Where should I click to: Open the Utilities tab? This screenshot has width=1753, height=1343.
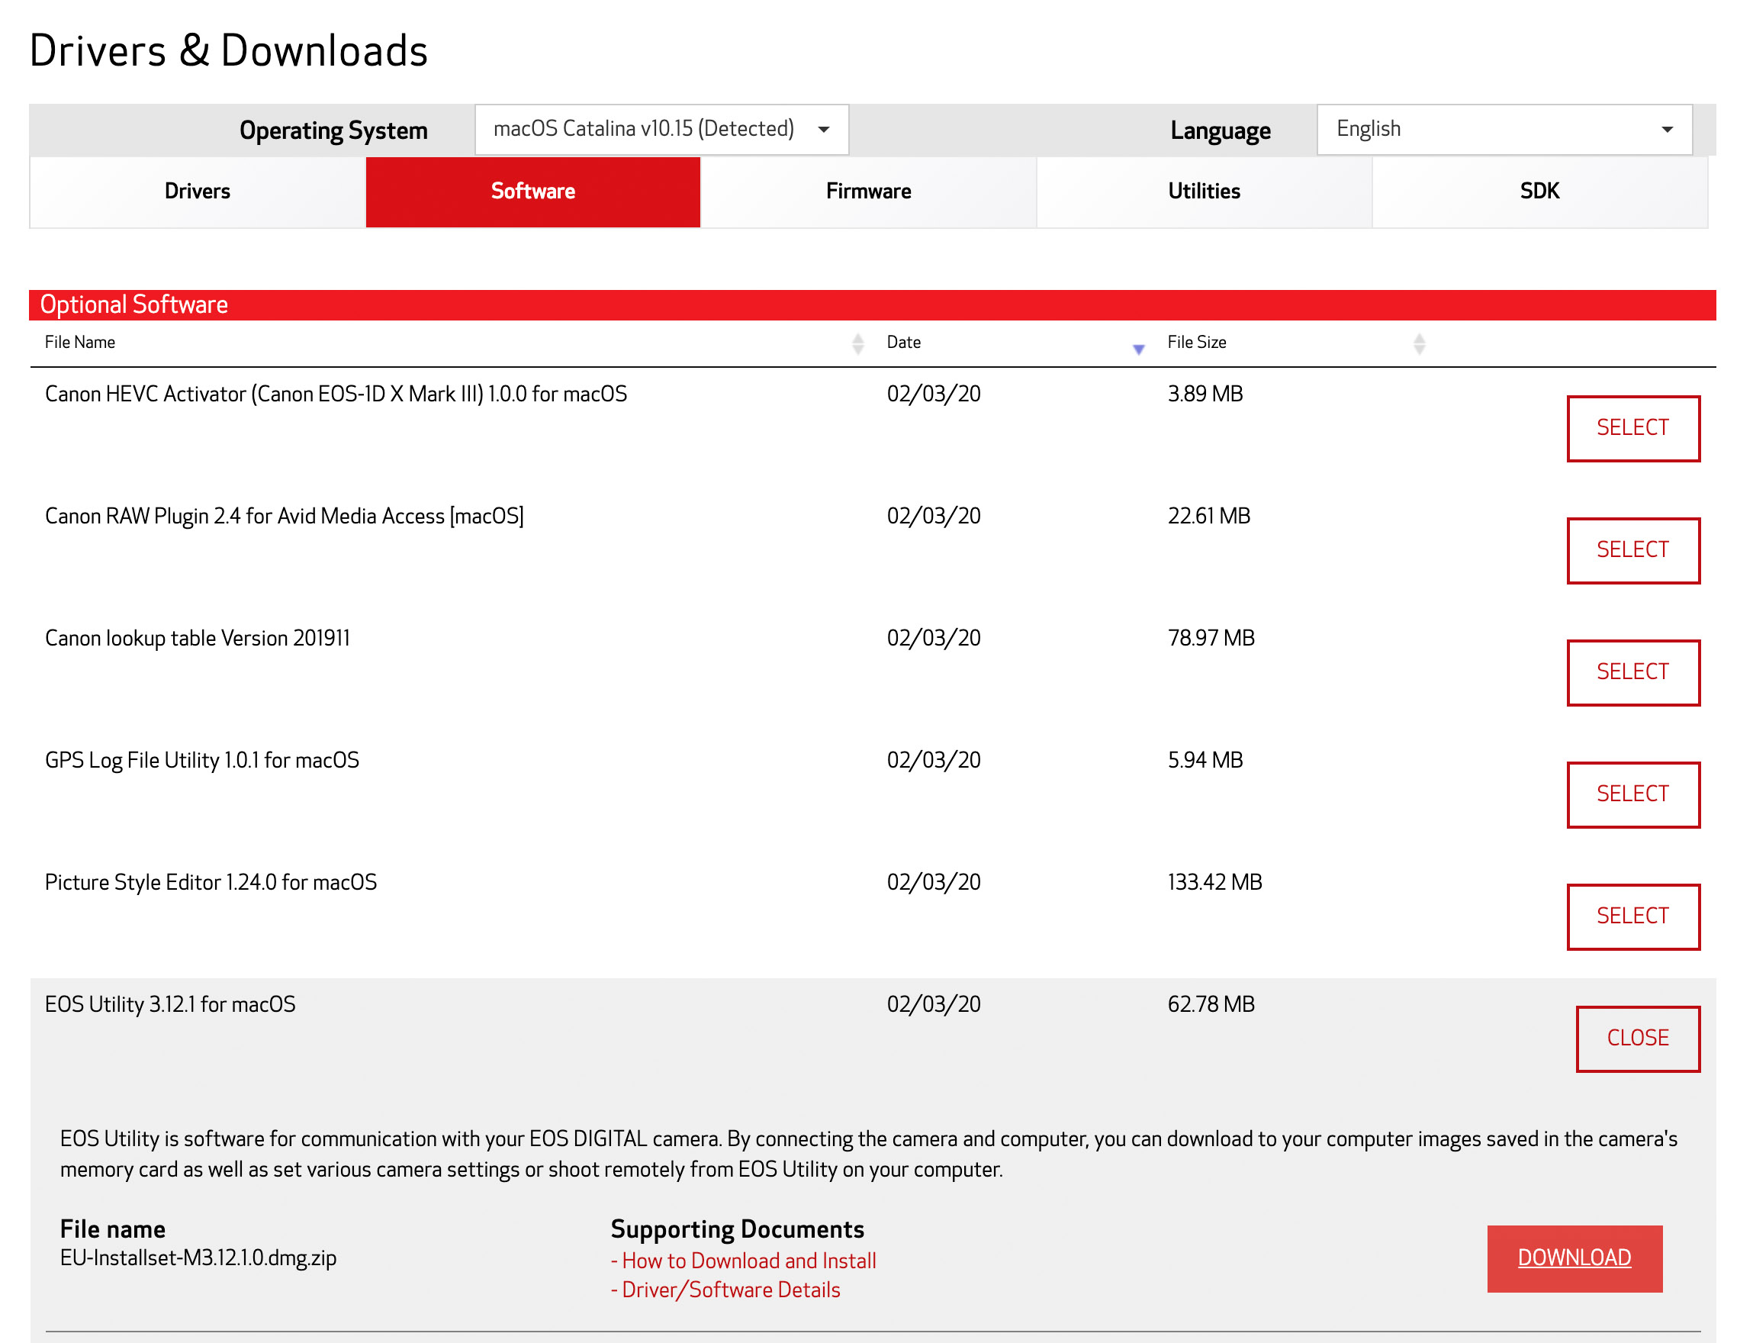(x=1204, y=192)
